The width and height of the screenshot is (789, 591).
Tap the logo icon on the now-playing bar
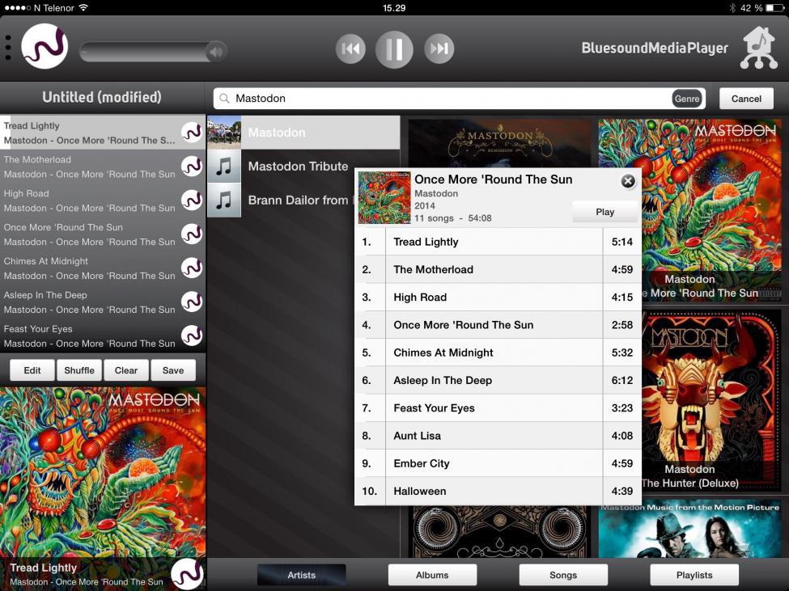187,574
